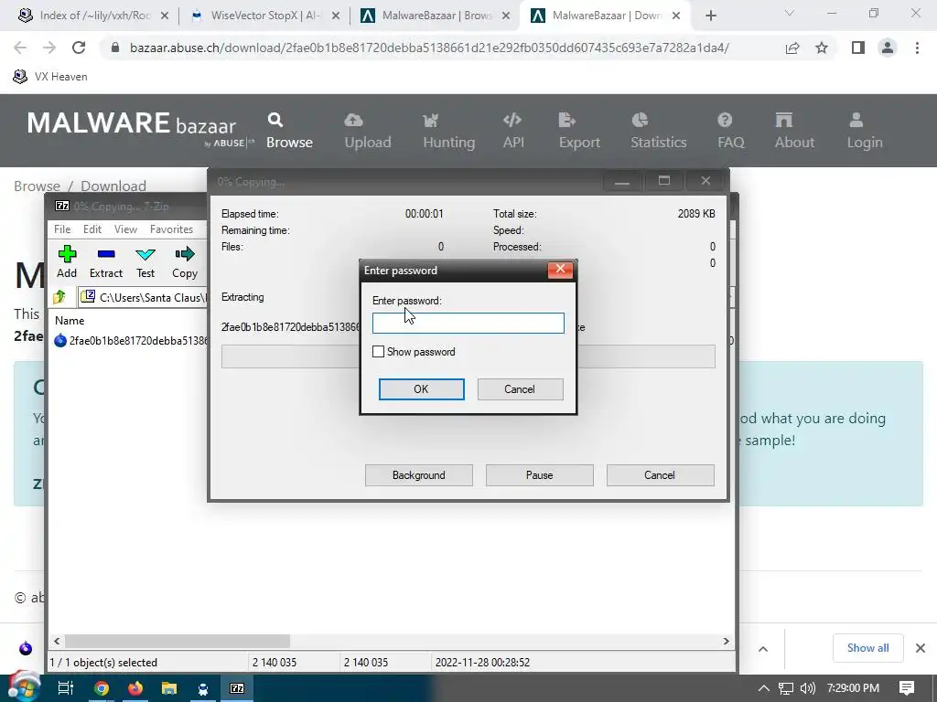Open the Hunting page on MalwareBazaar
Viewport: 937px width, 702px height.
[x=448, y=131]
